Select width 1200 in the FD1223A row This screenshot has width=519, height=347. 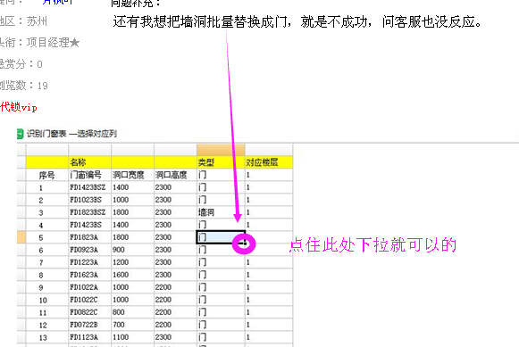pos(132,262)
